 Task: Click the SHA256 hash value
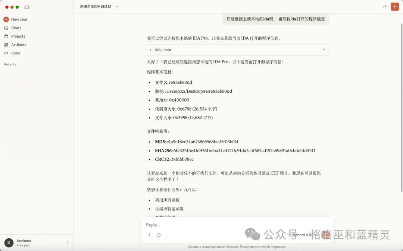click(244, 150)
